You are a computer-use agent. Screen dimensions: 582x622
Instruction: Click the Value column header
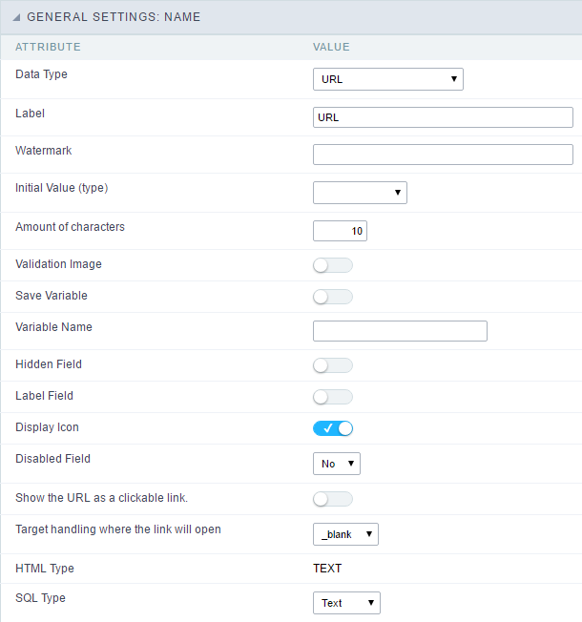331,47
